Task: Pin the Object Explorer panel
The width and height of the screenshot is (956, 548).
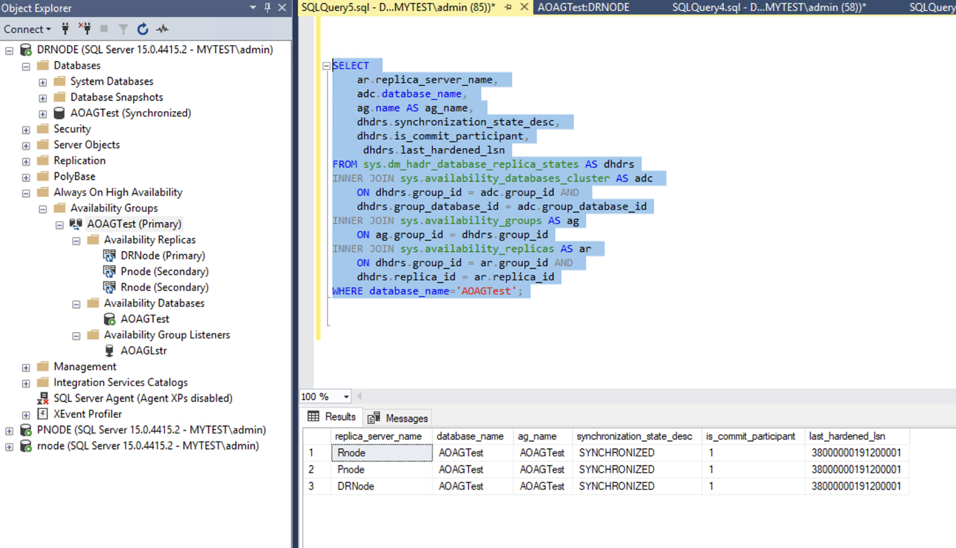Action: coord(268,8)
